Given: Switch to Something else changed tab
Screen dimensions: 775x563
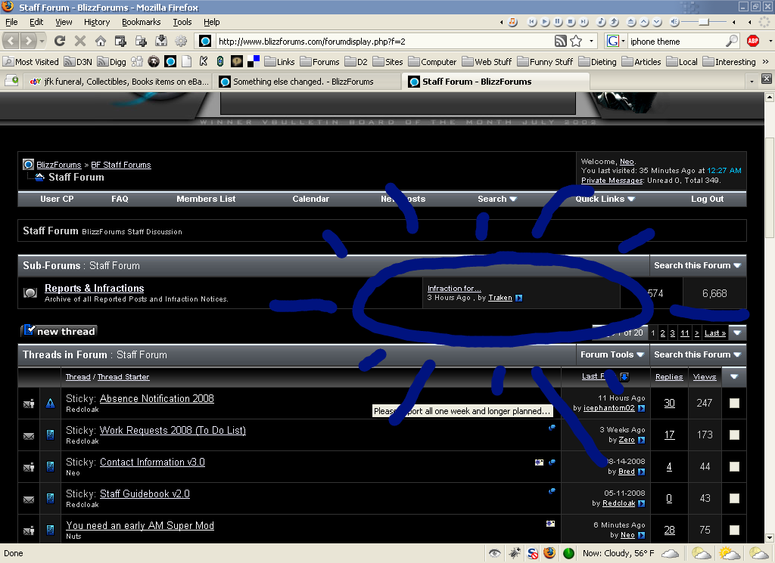Looking at the screenshot, I should (307, 82).
